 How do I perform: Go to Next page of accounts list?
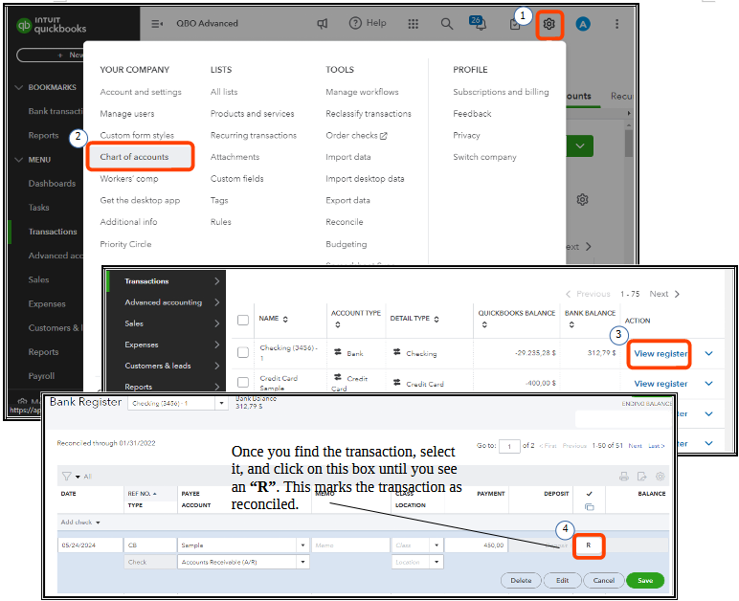tap(664, 294)
